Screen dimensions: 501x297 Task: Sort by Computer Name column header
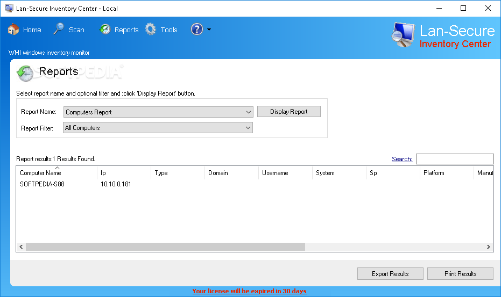[x=57, y=173]
